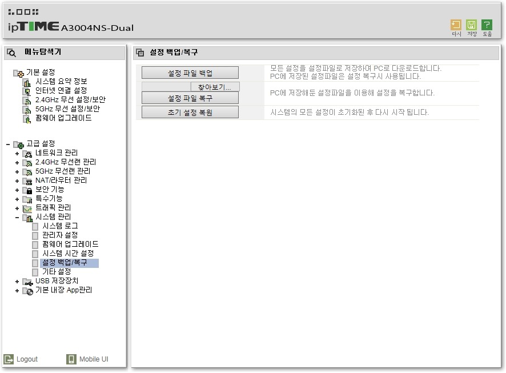Click the 특수기능 folder icon
Screen dimensions: 506x373
coord(27,200)
